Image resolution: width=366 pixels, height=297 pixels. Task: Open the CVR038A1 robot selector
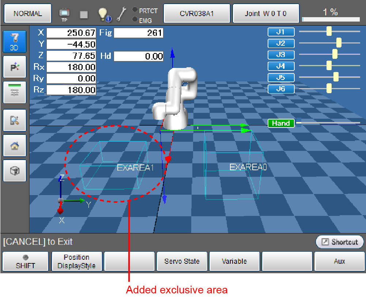197,14
